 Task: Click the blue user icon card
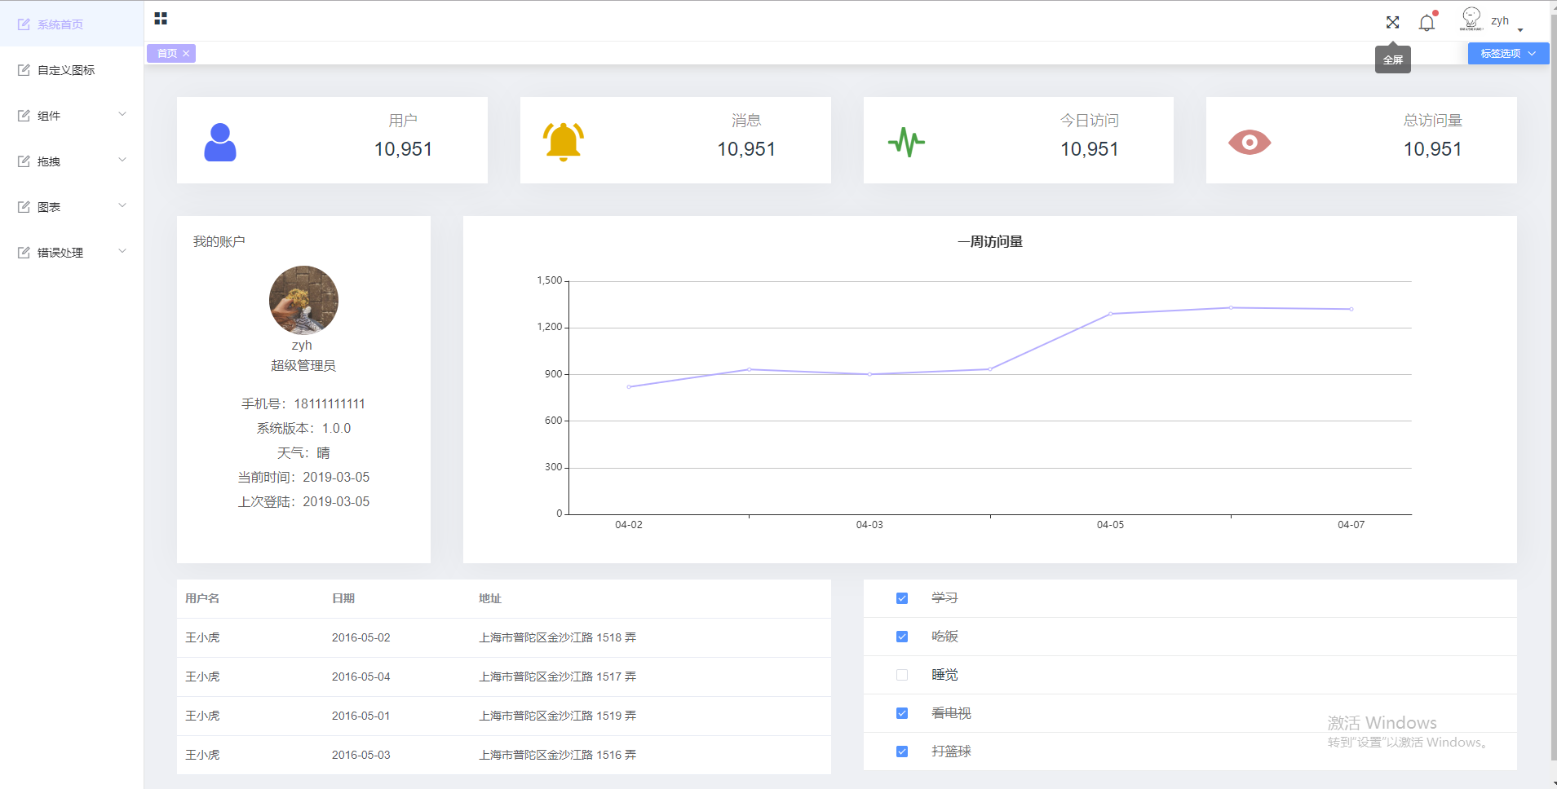(x=220, y=142)
